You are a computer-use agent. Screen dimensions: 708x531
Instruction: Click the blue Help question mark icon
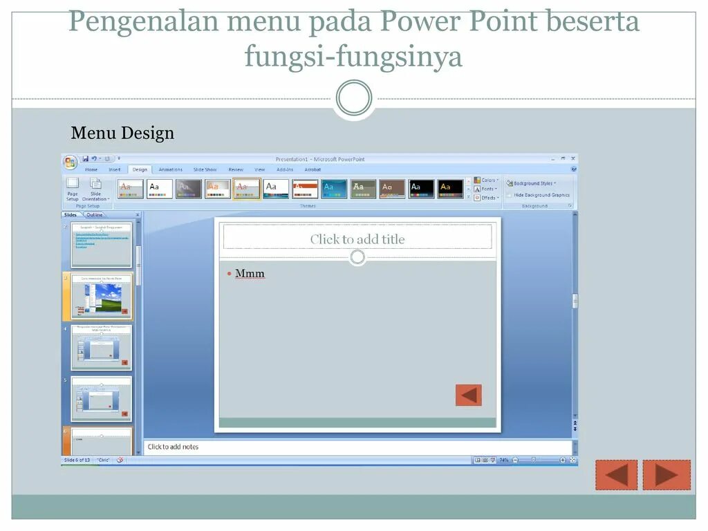[x=573, y=169]
